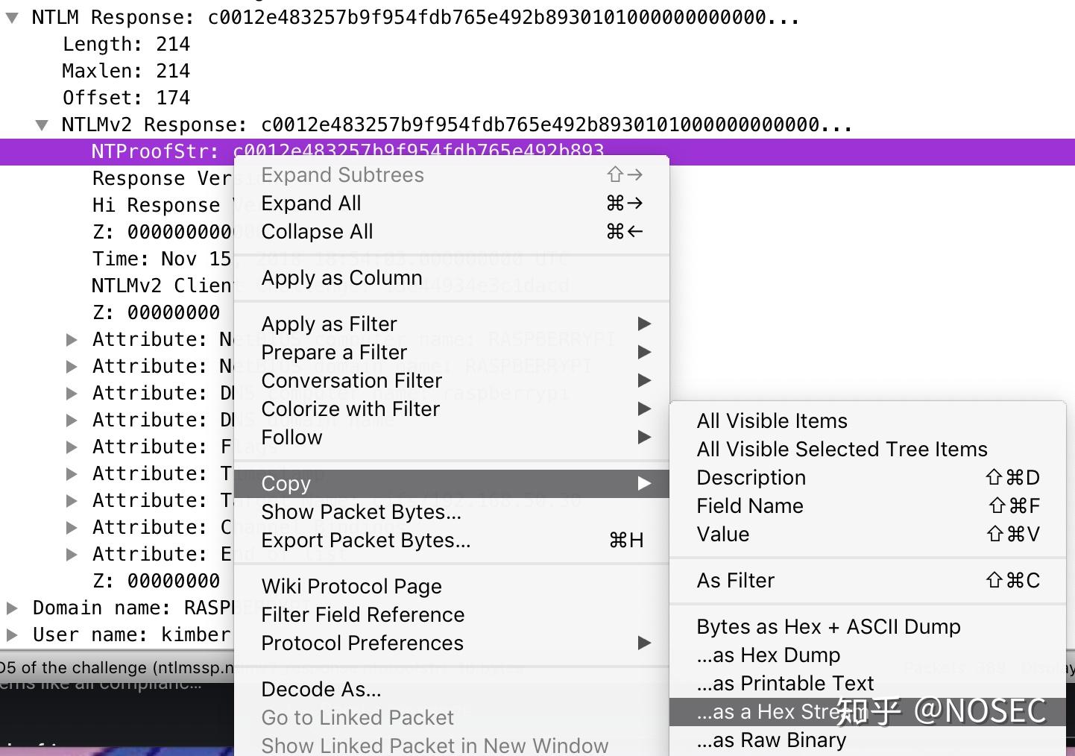The image size is (1075, 756).
Task: Open the Wiki Protocol Page
Action: click(x=351, y=587)
